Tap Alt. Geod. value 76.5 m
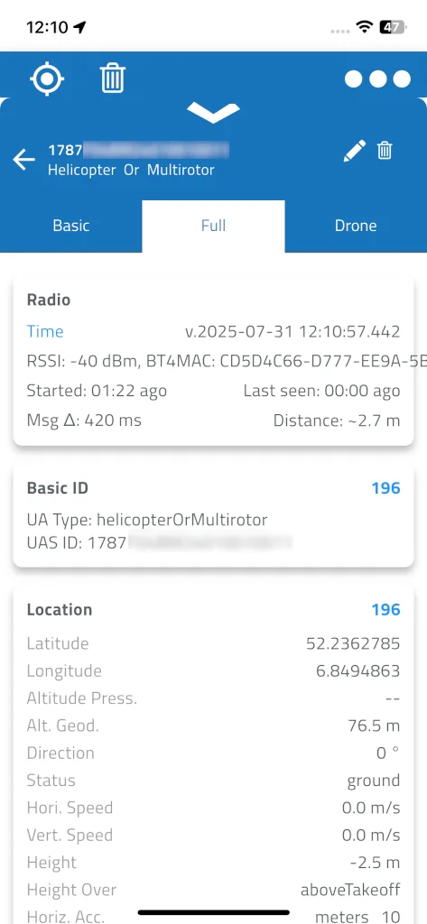Image resolution: width=427 pixels, height=924 pixels. pyautogui.click(x=374, y=725)
